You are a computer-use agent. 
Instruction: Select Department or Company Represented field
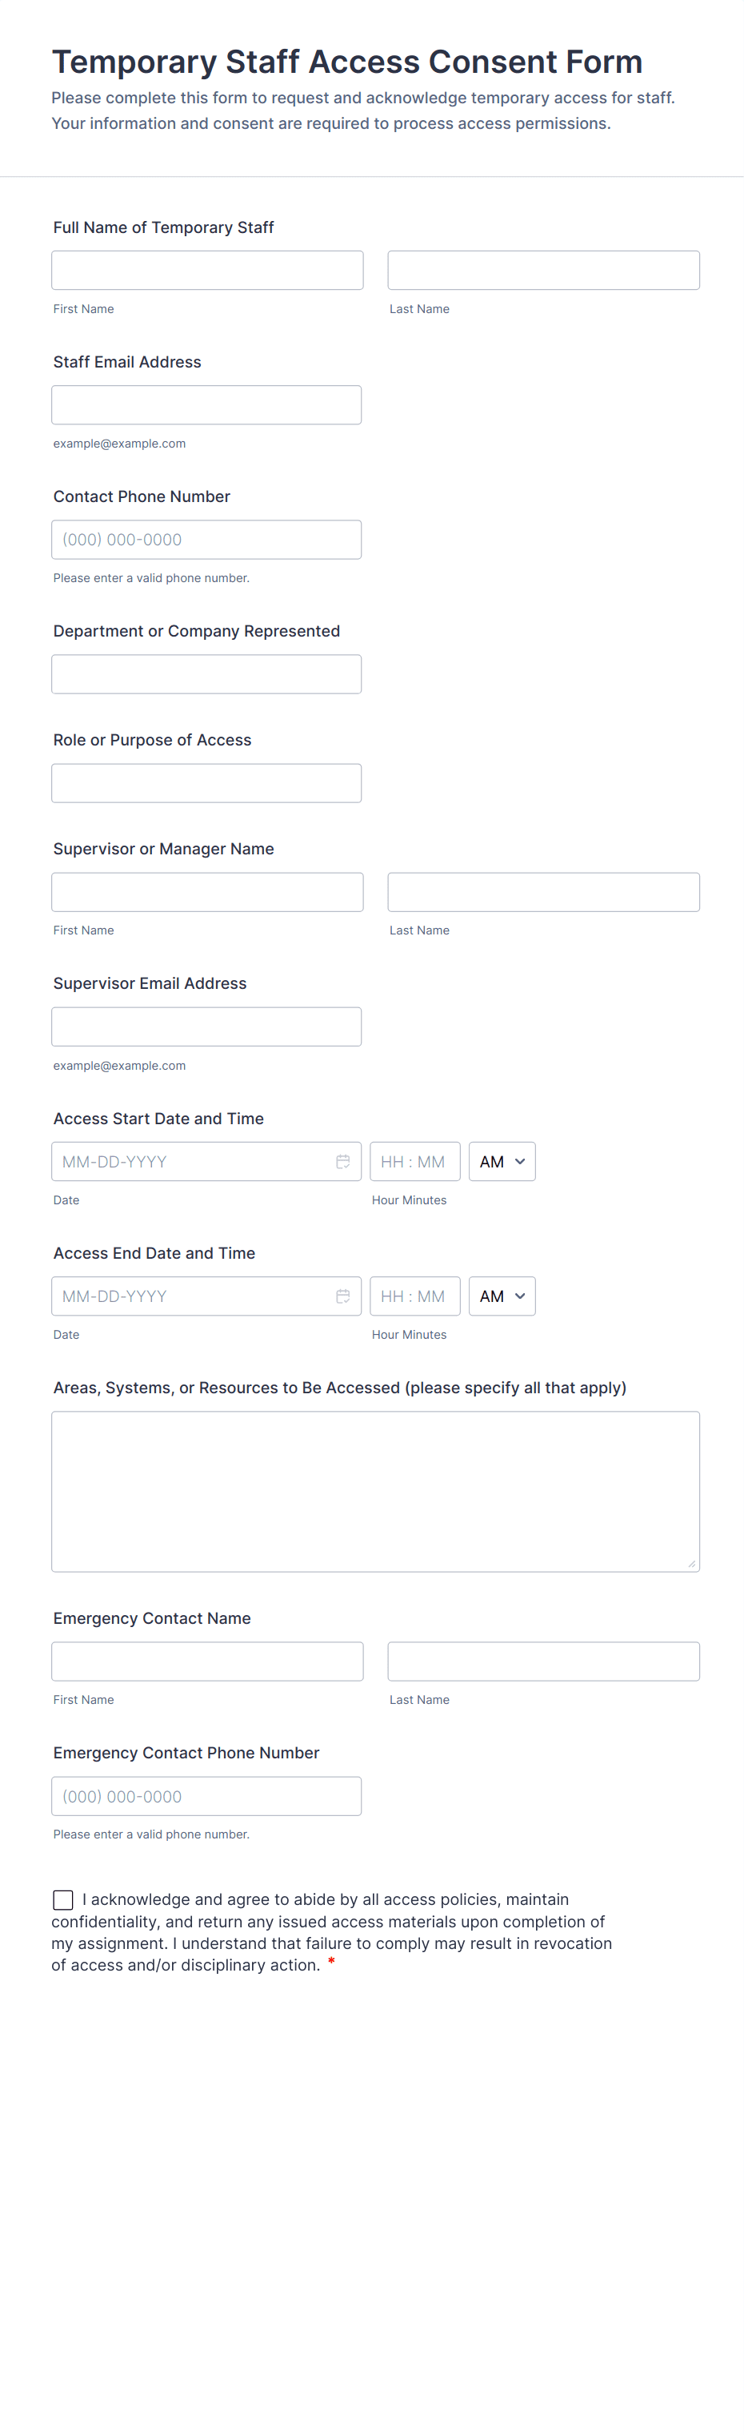point(206,674)
